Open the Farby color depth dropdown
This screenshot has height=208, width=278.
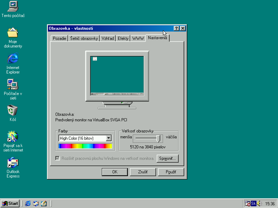coord(109,138)
